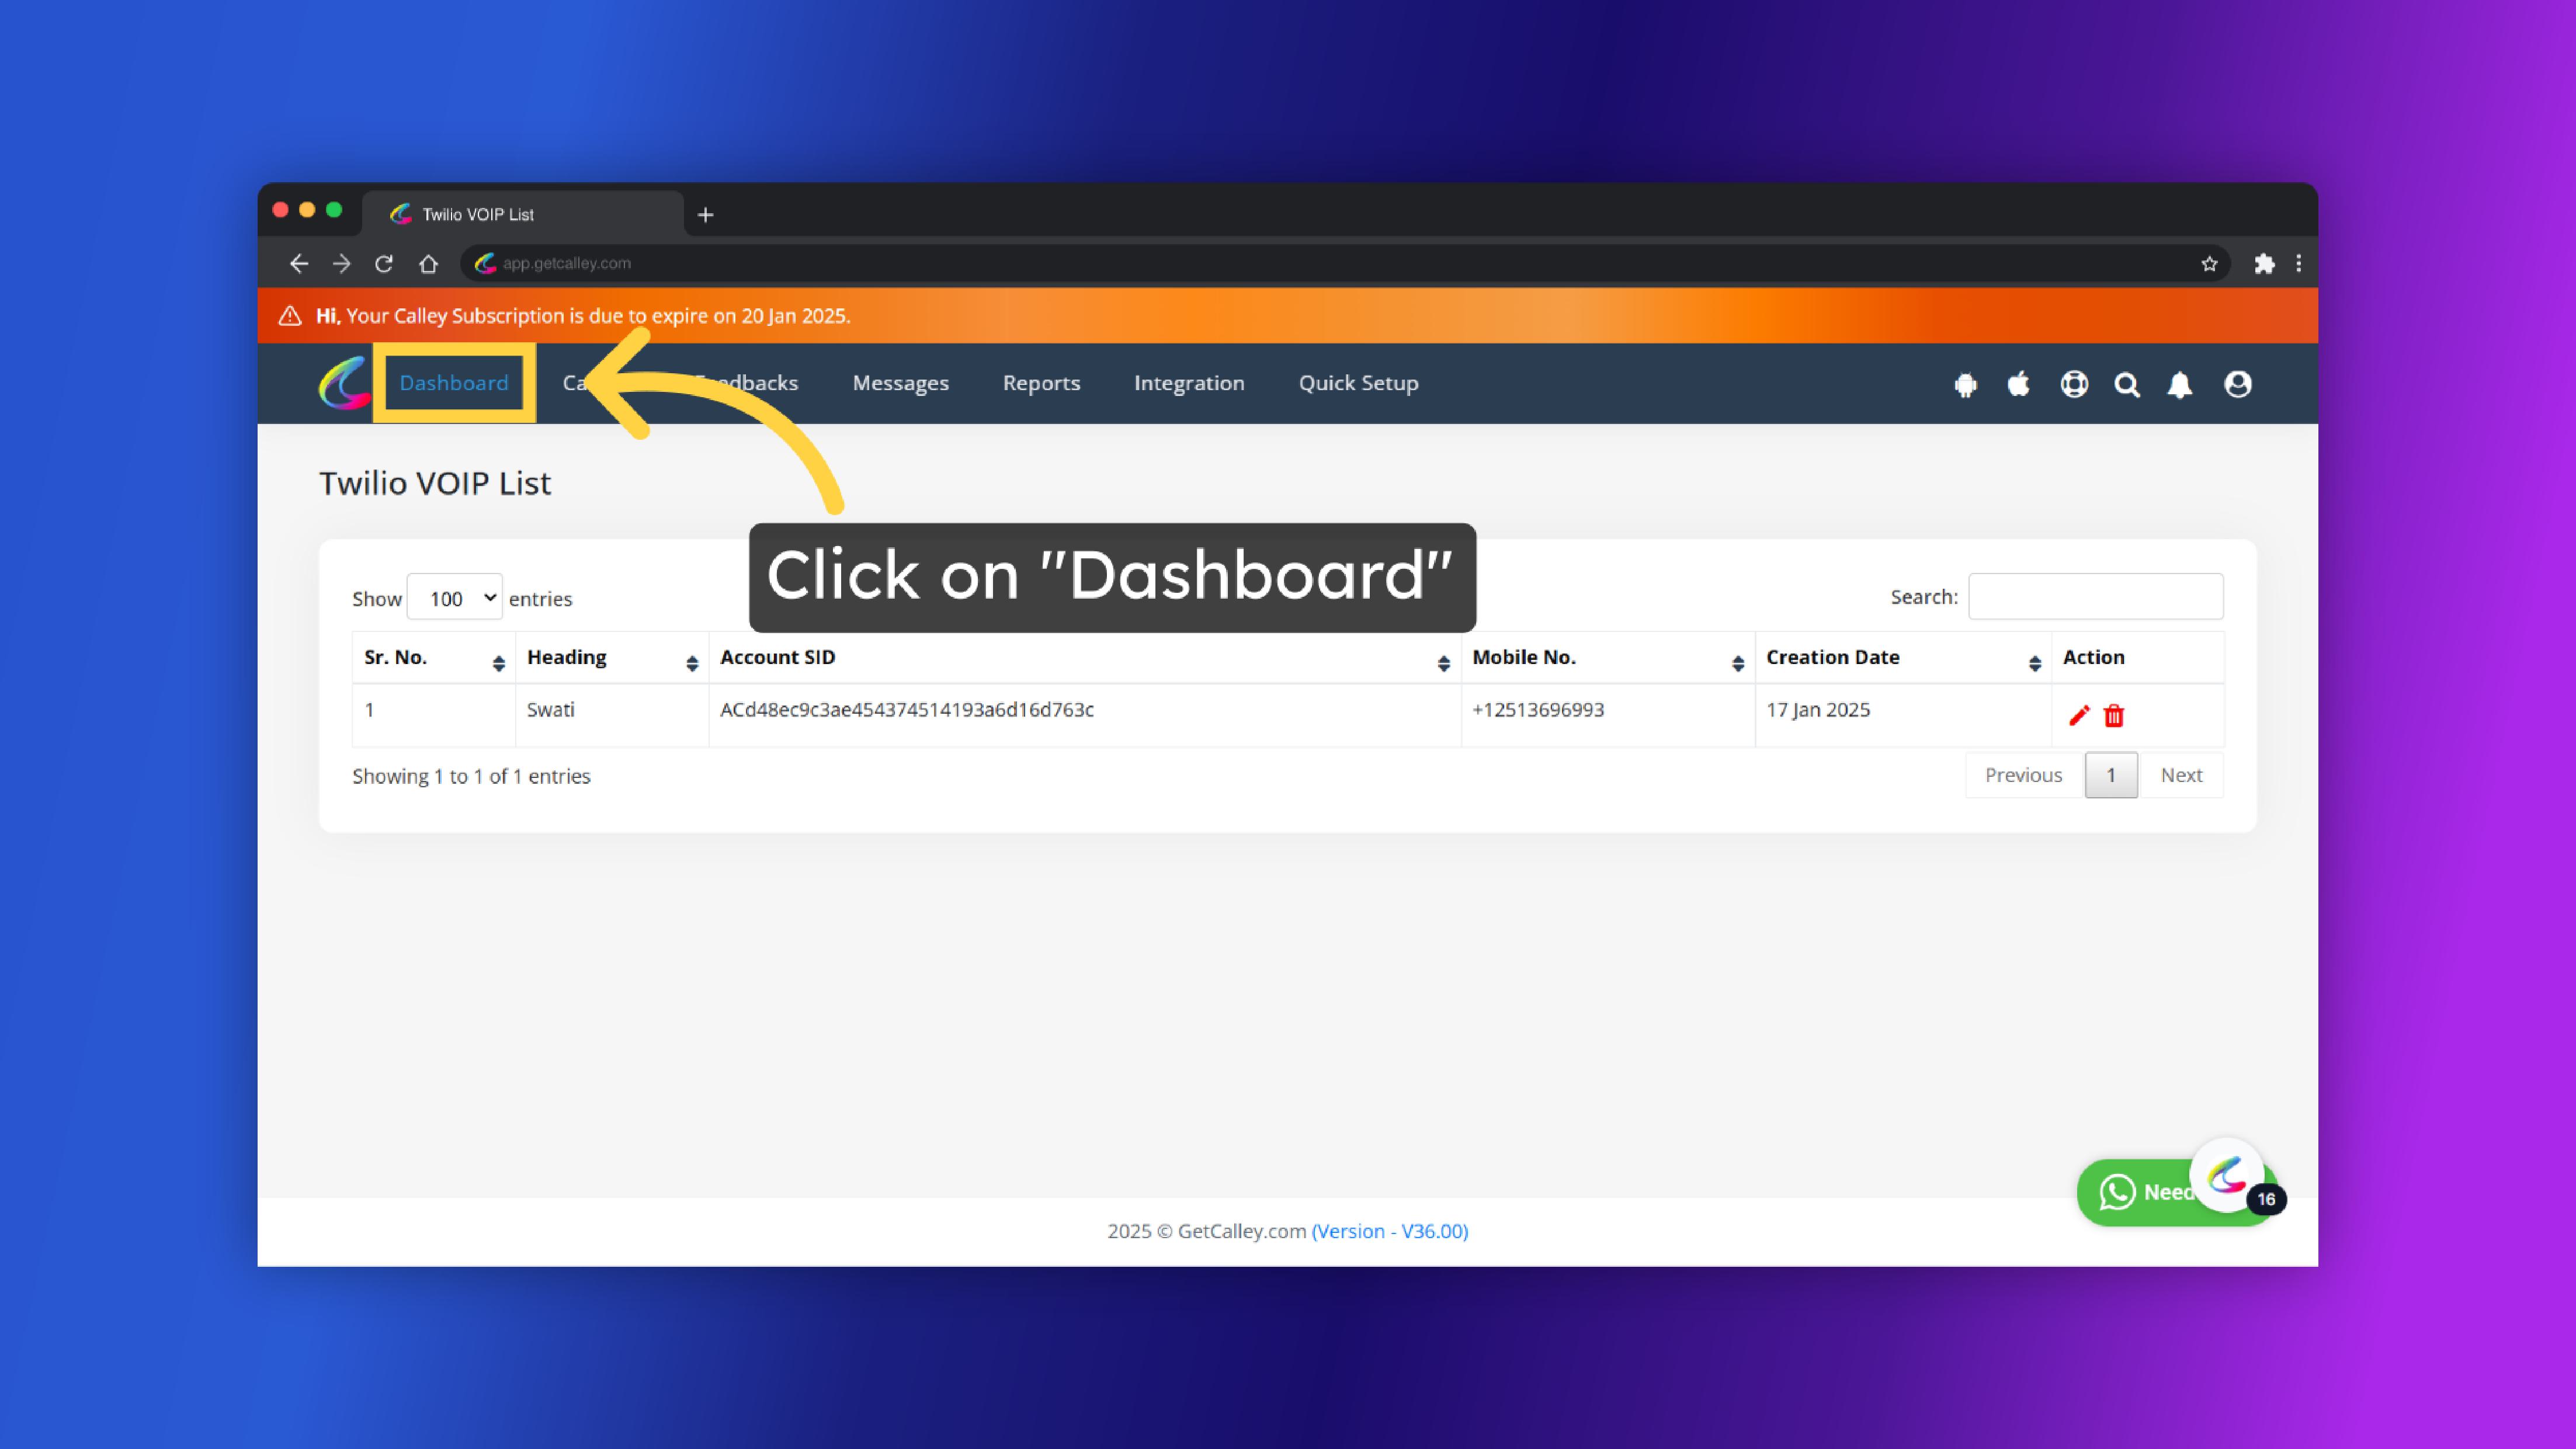This screenshot has height=1449, width=2576.
Task: Open the WhatsApp Need help button
Action: coord(2140,1192)
